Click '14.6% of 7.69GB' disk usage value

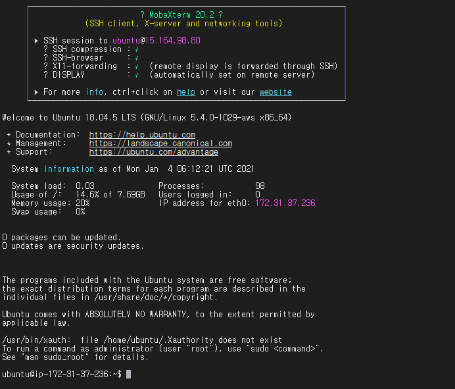110,195
